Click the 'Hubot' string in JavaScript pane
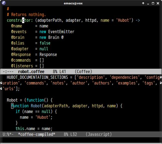The width and height of the screenshot is (162, 144). (x=43, y=117)
